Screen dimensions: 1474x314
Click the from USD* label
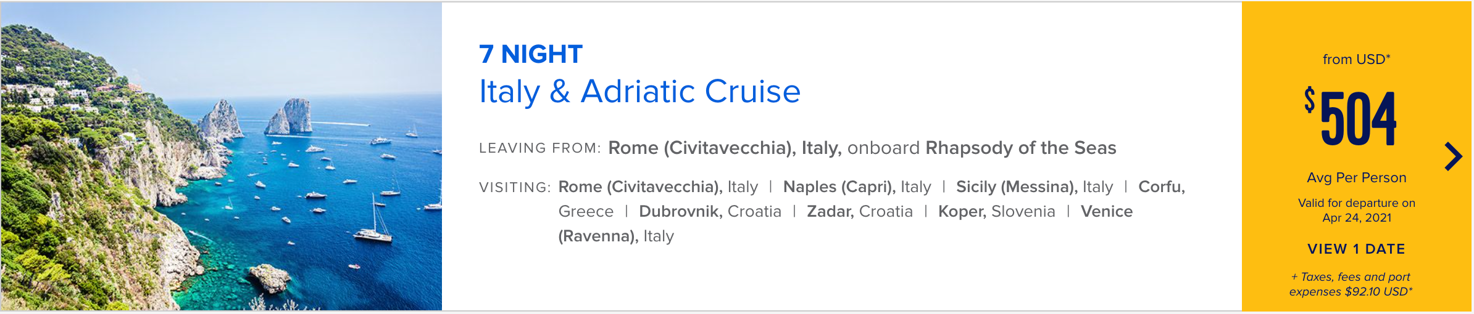[1357, 59]
